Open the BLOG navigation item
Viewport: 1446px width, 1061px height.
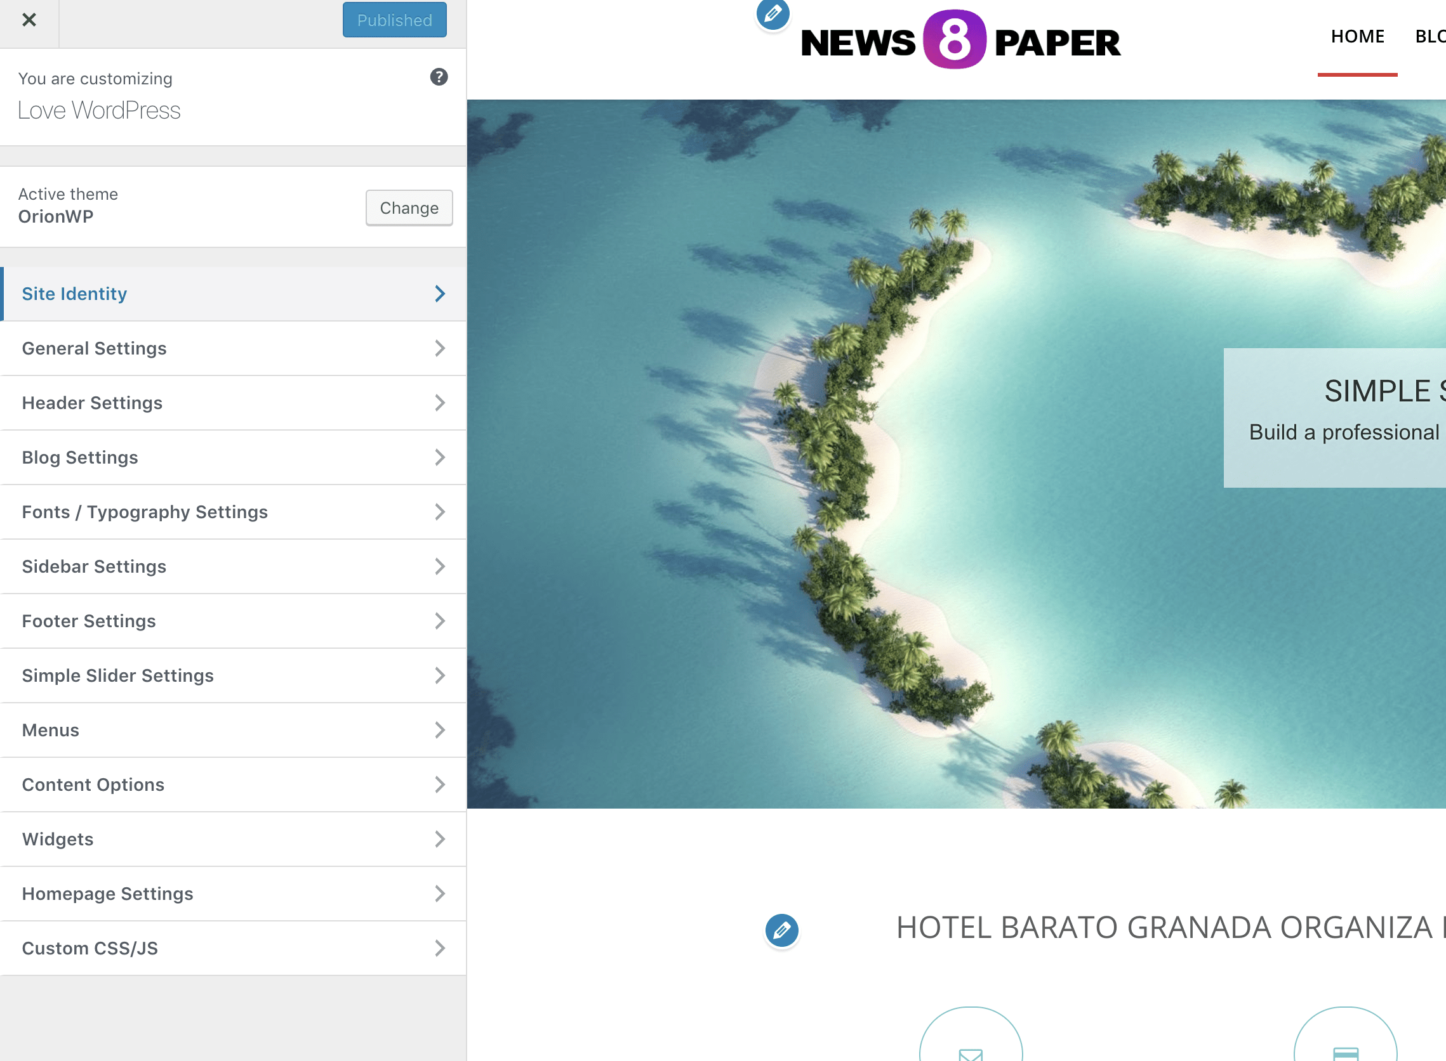point(1431,36)
